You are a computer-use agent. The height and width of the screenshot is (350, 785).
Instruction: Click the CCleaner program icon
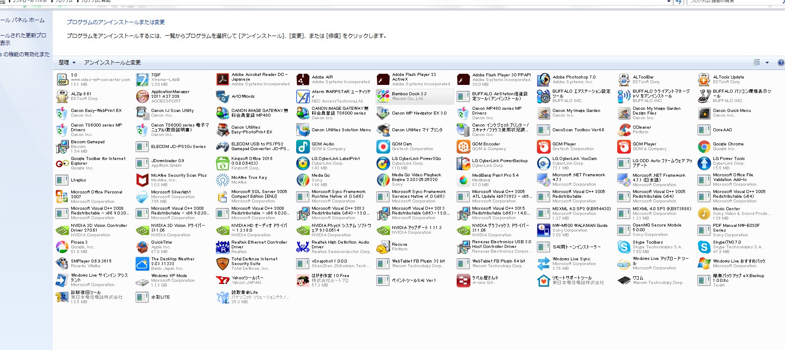pyautogui.click(x=624, y=130)
